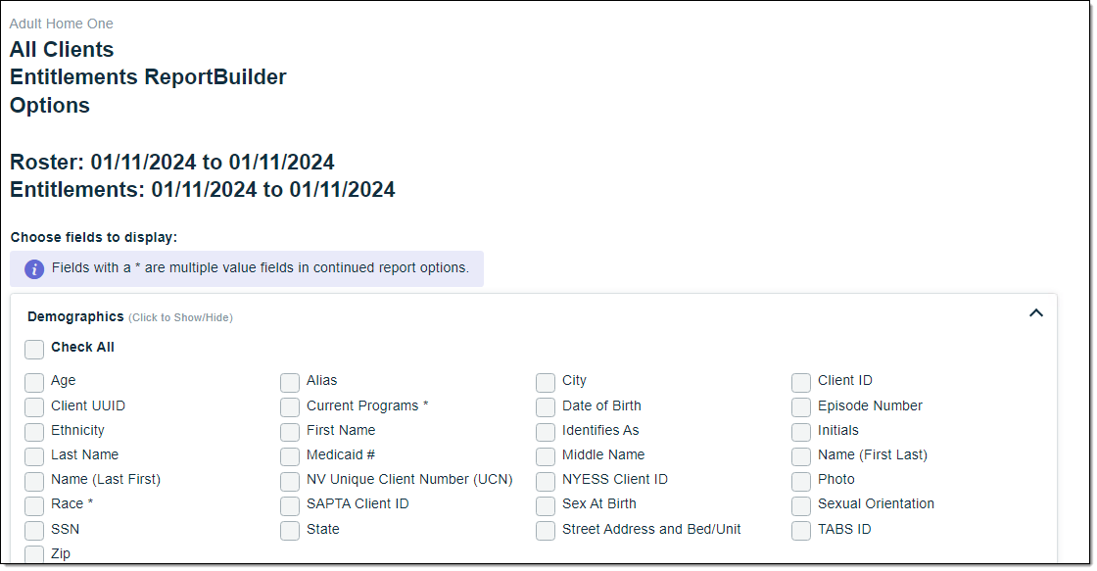The height and width of the screenshot is (571, 1097).
Task: Check the Name (Last First) box
Action: (34, 481)
